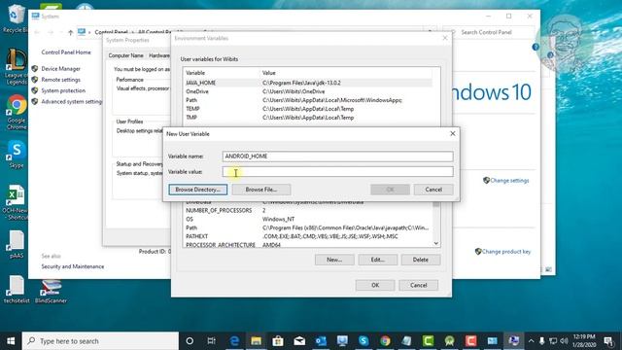Click the Change settings link
Viewport: 622px width, 350px height.
pos(509,181)
